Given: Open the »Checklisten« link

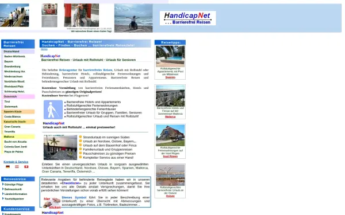Looking at the screenshot, I should (x=70, y=183).
